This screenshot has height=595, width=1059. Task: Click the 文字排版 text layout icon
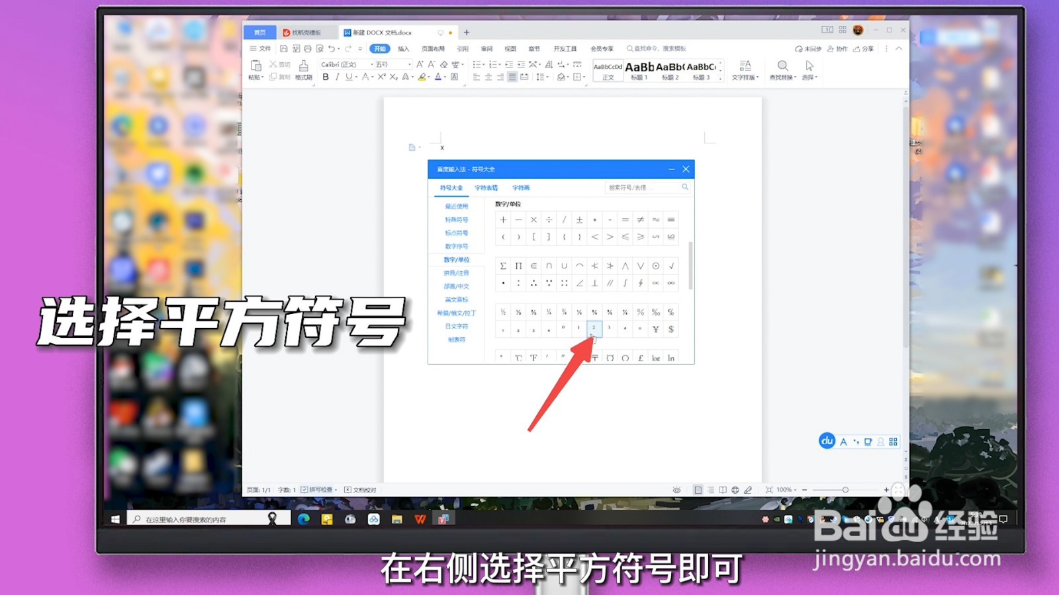(745, 69)
